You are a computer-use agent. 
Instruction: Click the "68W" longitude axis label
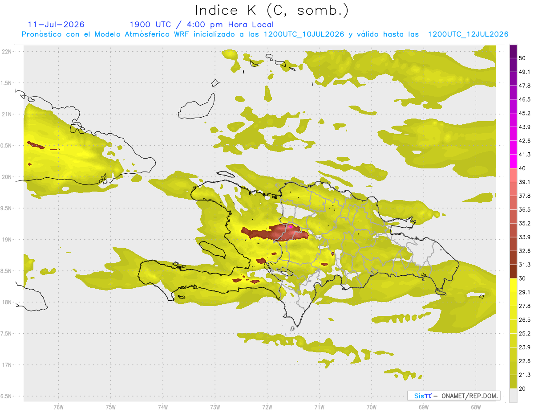pyautogui.click(x=476, y=407)
